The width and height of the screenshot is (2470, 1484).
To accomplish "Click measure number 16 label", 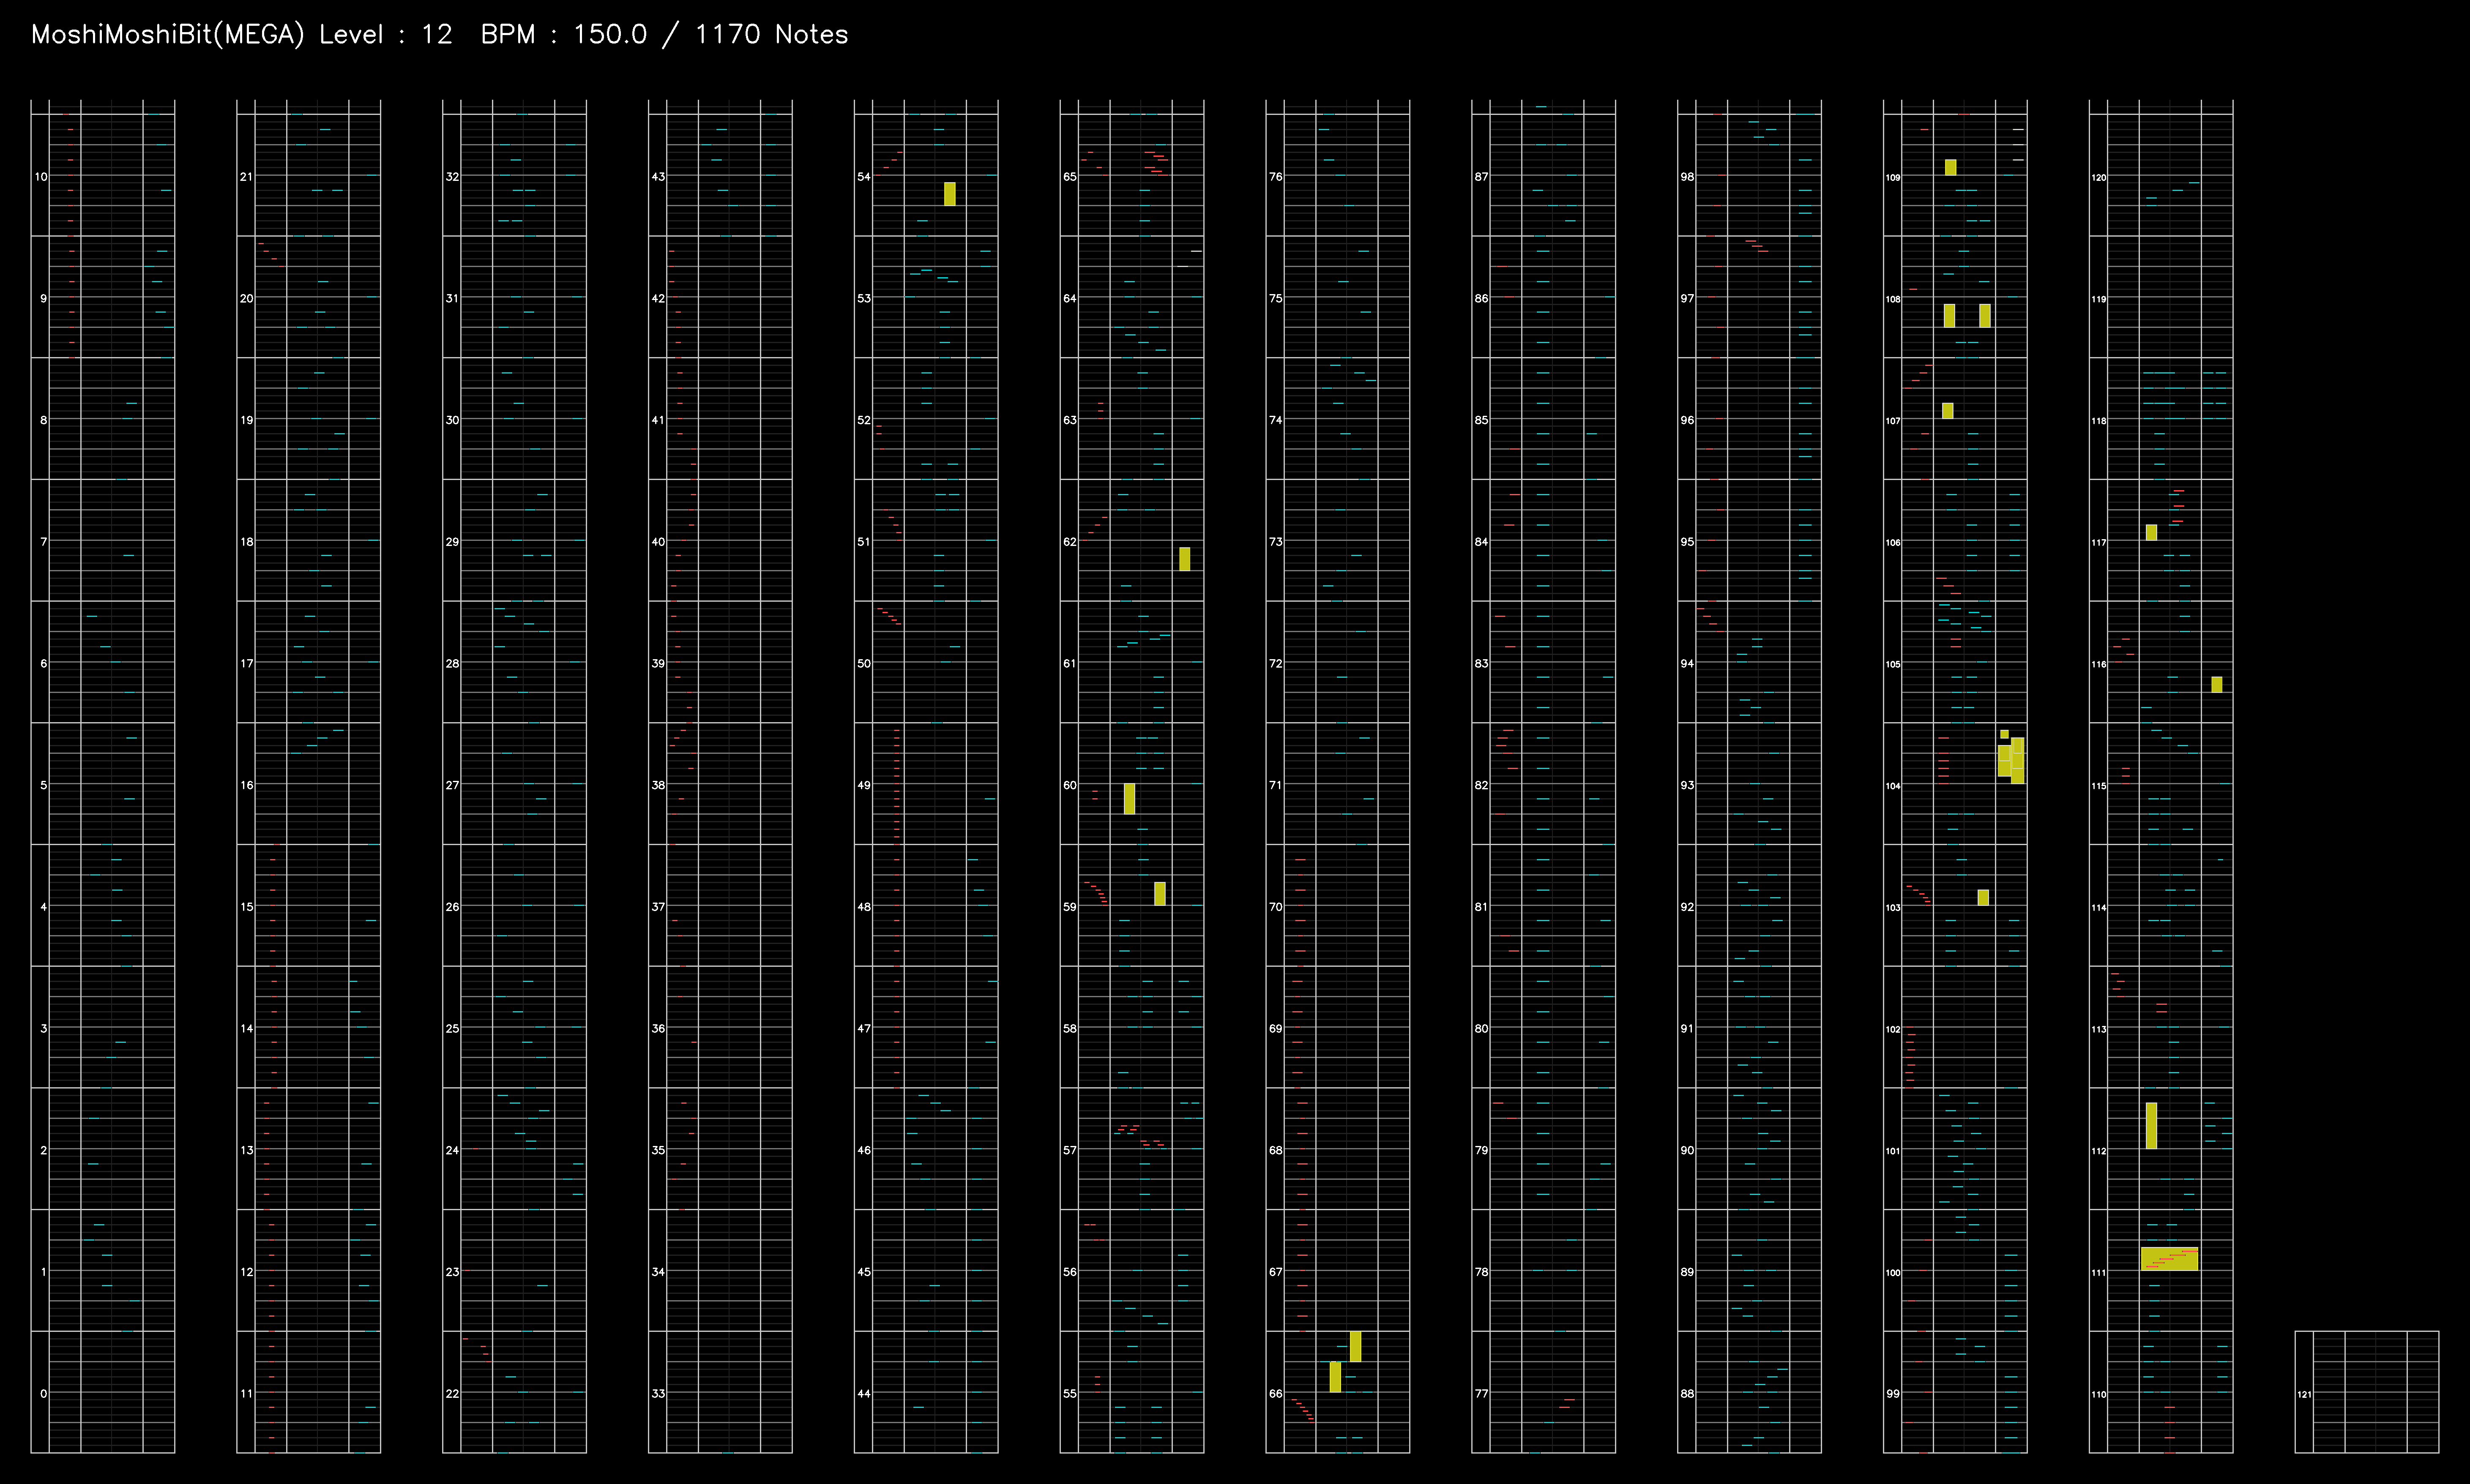I will pyautogui.click(x=247, y=786).
